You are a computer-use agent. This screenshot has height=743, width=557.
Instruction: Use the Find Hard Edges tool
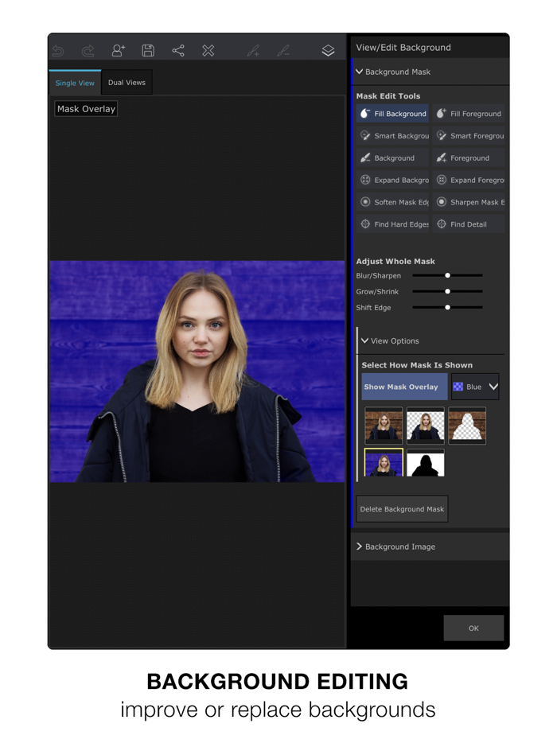click(x=392, y=224)
